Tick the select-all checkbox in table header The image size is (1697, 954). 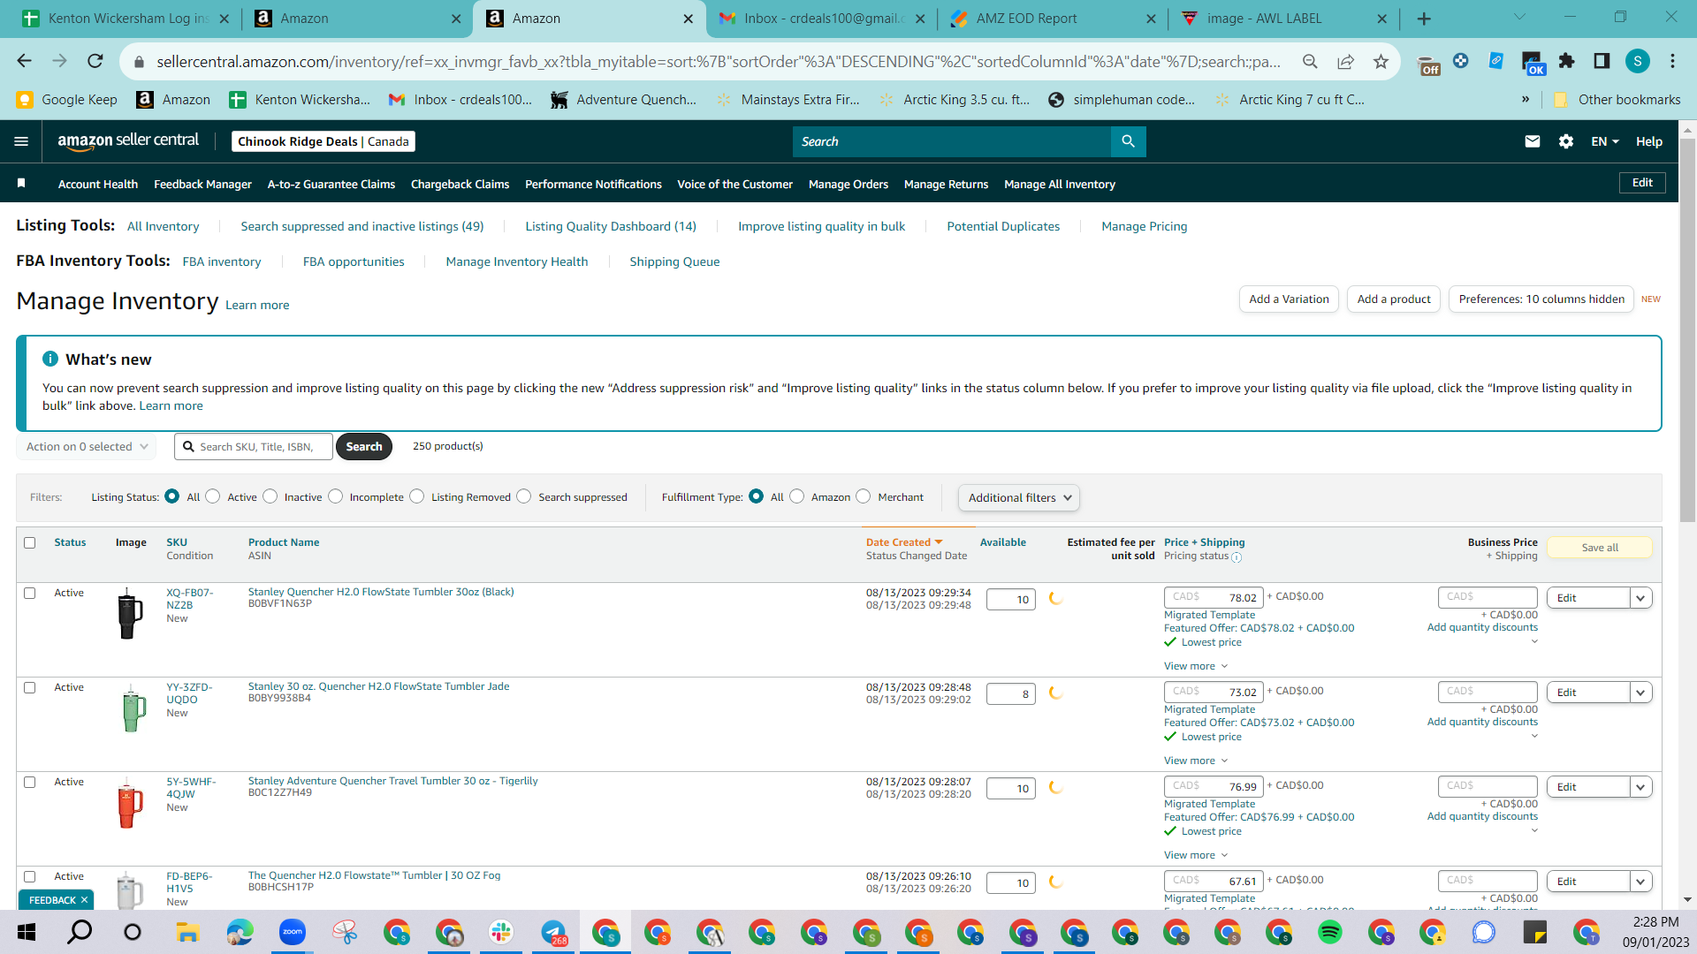point(30,542)
